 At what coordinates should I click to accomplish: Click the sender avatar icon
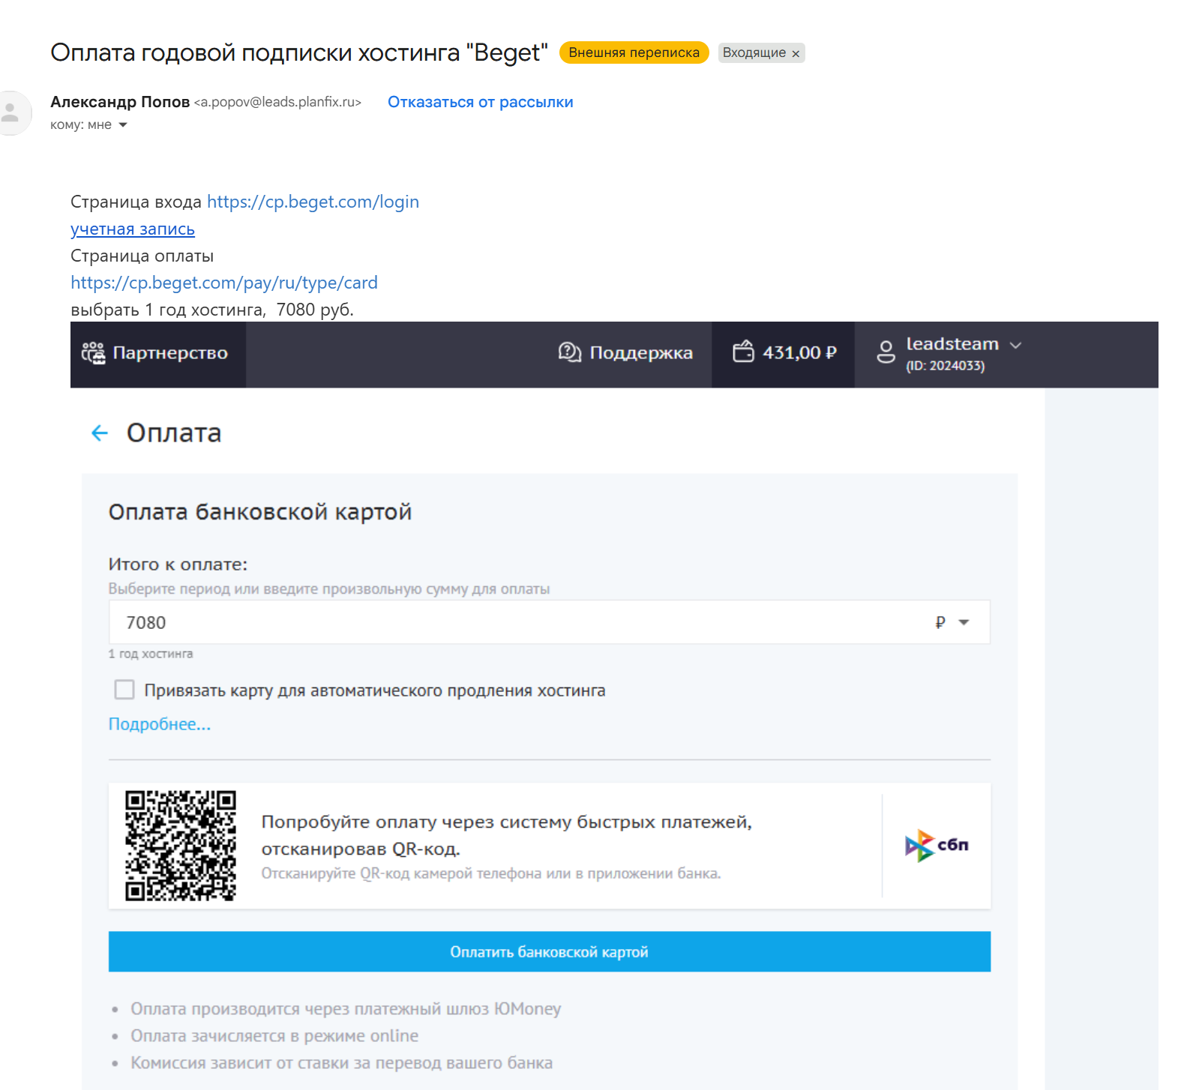tap(10, 113)
